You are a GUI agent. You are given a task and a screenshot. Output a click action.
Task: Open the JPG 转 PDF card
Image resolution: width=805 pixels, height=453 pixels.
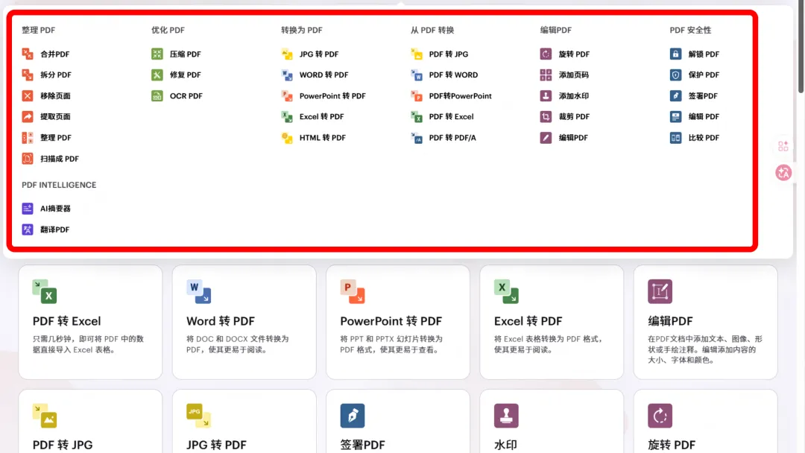click(x=244, y=421)
